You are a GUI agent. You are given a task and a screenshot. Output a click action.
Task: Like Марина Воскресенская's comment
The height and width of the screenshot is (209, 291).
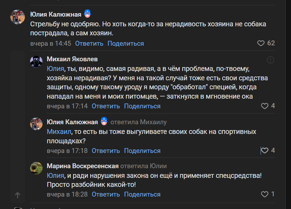(264, 194)
